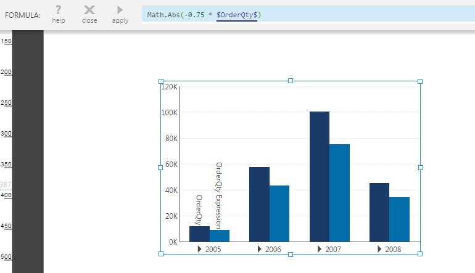Expand the 2007 category triangle
The height and width of the screenshot is (273, 475).
pyautogui.click(x=319, y=249)
